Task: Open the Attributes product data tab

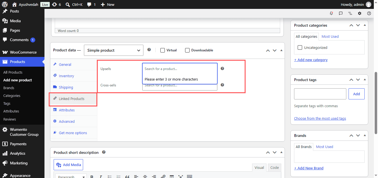Action: (74, 110)
